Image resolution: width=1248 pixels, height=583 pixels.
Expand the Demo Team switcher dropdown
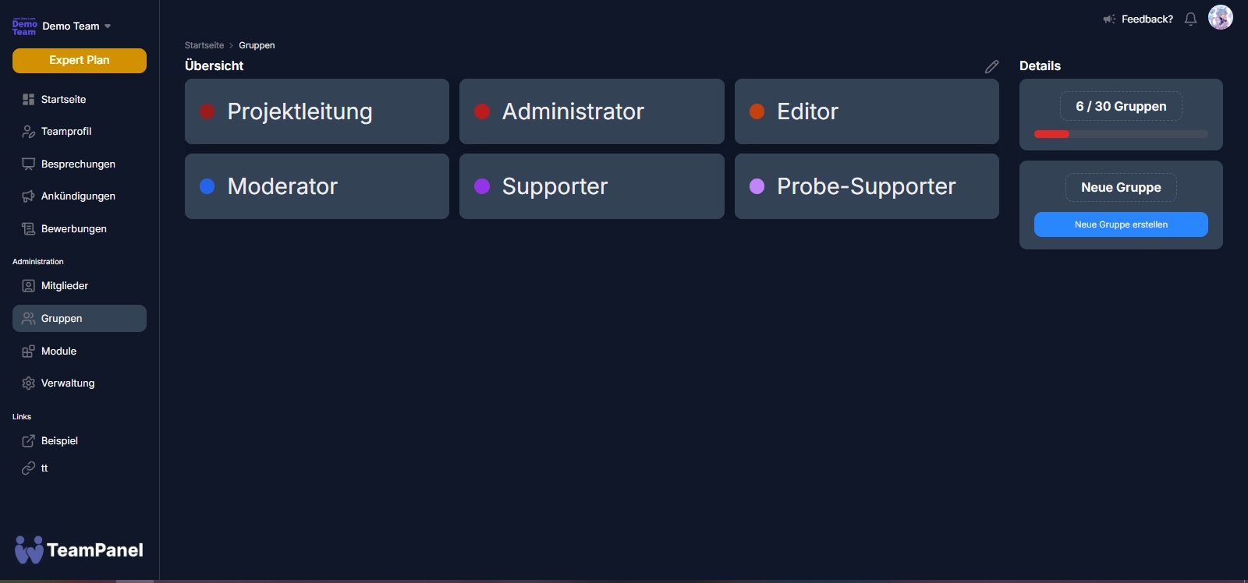click(x=108, y=26)
